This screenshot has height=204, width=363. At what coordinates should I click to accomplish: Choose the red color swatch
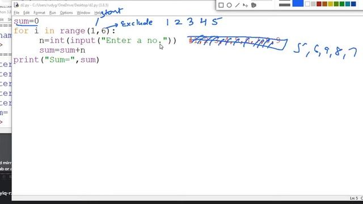click(319, 4)
